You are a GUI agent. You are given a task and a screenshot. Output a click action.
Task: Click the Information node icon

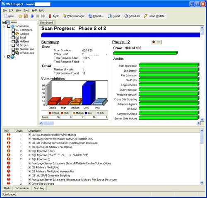click(13, 26)
